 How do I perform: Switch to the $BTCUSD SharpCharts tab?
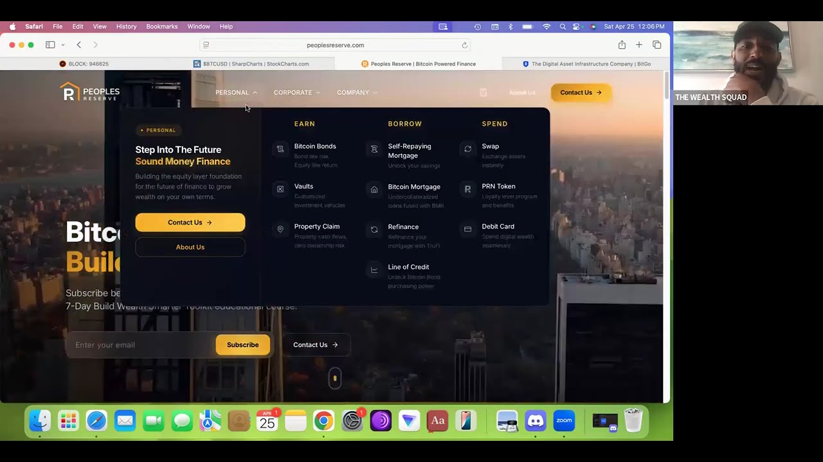(x=251, y=64)
